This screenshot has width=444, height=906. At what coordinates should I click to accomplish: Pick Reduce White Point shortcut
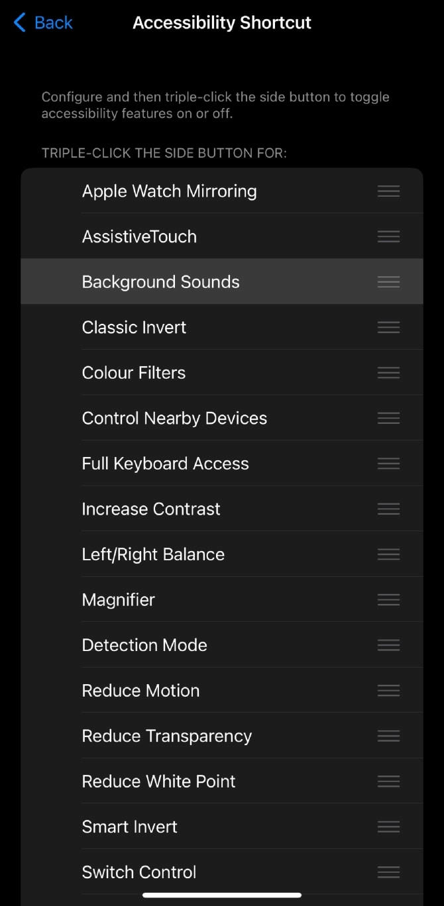[158, 781]
